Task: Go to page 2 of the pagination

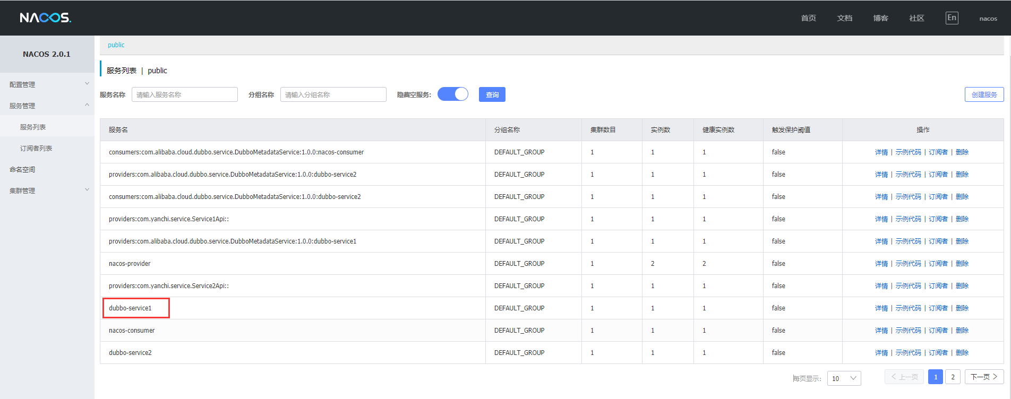Action: point(953,377)
